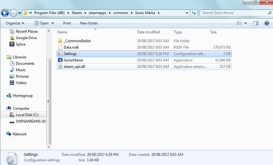This screenshot has width=273, height=165.
Task: Open Pictures library
Action: (x=19, y=76)
